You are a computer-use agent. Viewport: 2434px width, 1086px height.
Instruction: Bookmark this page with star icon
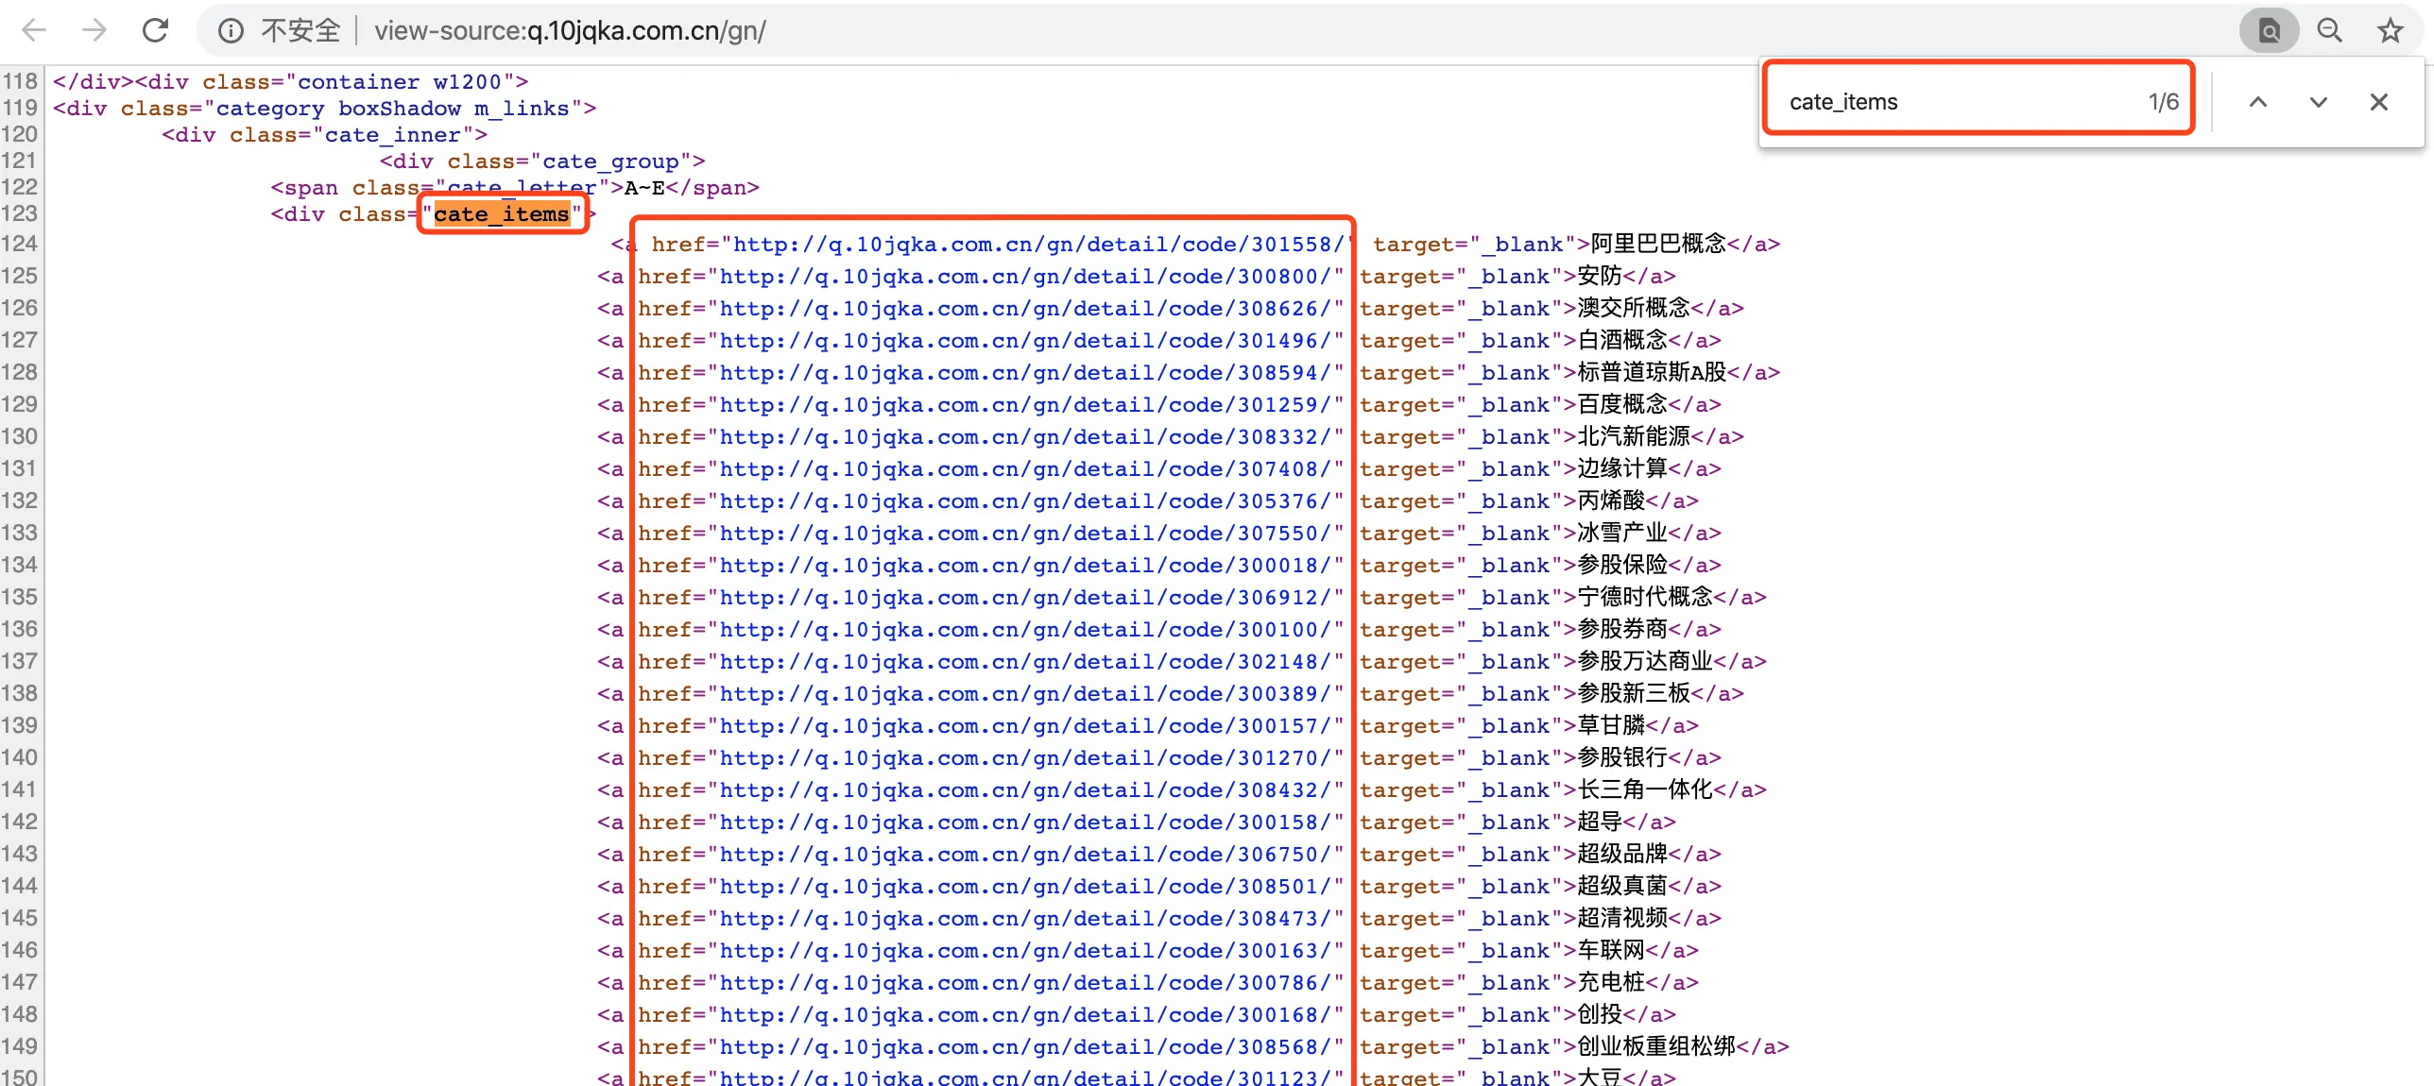click(x=2390, y=31)
